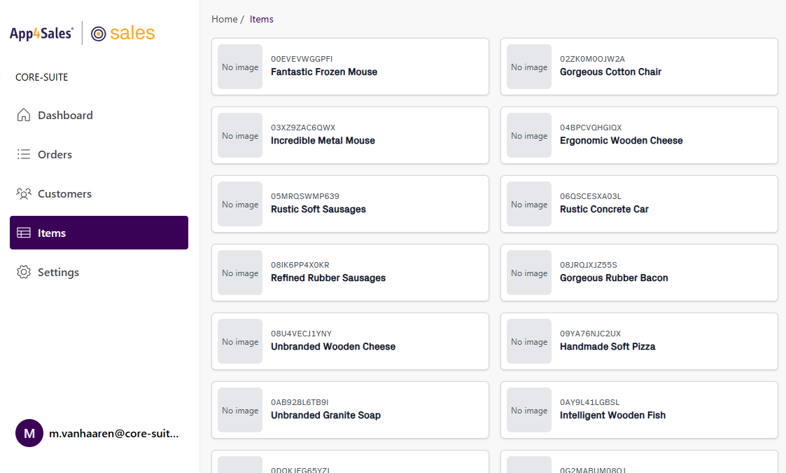Viewport: 786px width, 473px height.
Task: Click the user avatar circle M
Action: click(x=29, y=433)
